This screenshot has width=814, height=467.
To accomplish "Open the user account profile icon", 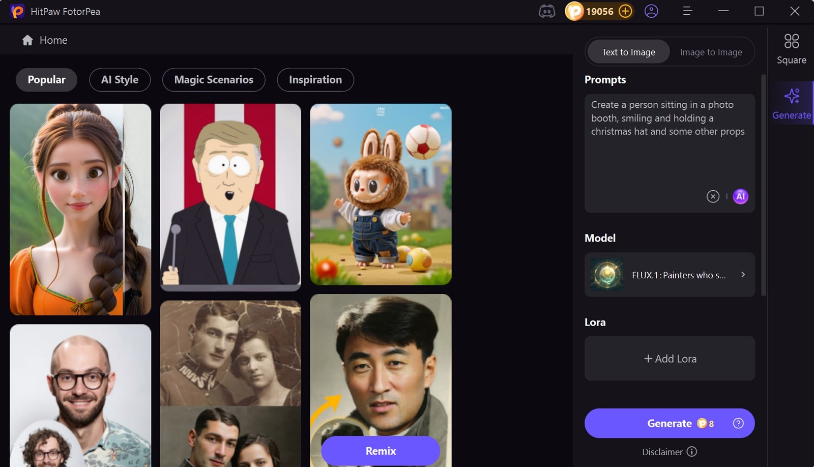I will click(x=651, y=11).
